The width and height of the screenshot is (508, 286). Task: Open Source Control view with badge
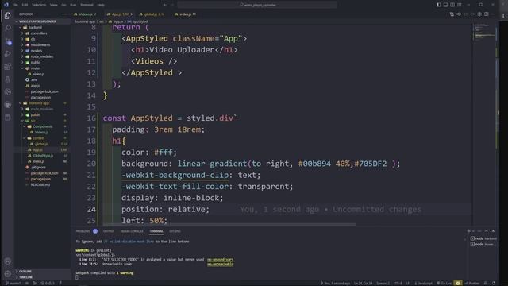(x=8, y=41)
